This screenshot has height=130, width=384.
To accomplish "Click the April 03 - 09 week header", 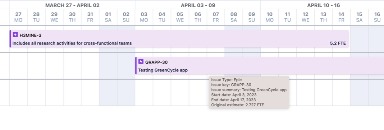I will coord(198,5).
